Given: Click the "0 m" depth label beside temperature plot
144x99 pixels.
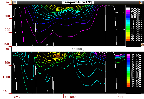Looking at the screenshot, I should [6, 2].
